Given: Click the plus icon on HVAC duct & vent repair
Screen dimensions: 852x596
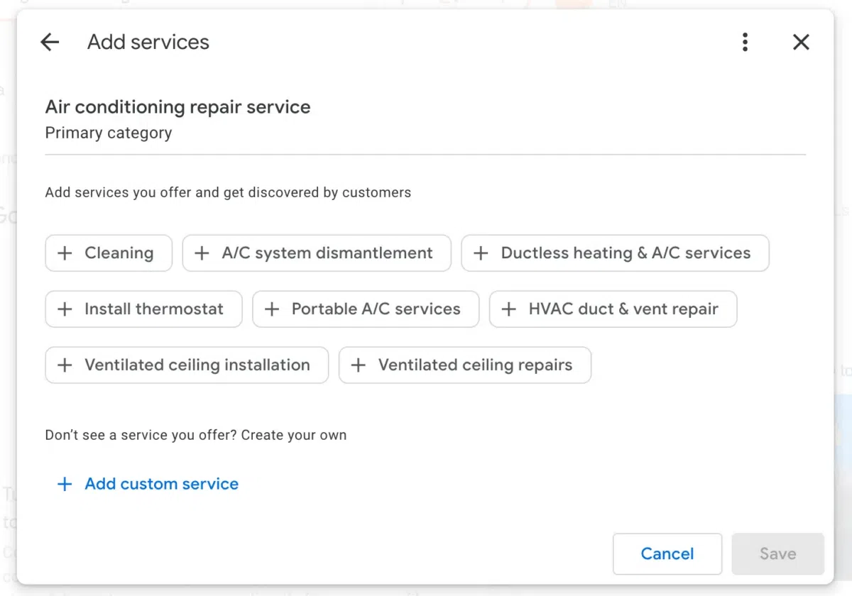Looking at the screenshot, I should pos(508,309).
